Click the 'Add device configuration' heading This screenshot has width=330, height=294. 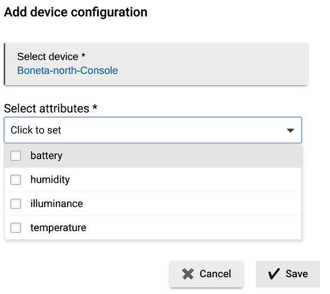tap(75, 12)
